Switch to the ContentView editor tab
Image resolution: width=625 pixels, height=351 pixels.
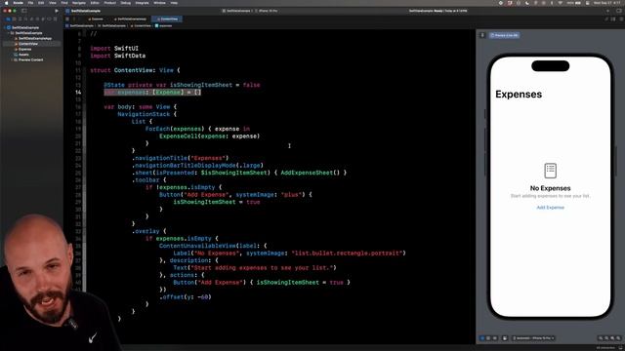[x=167, y=19]
